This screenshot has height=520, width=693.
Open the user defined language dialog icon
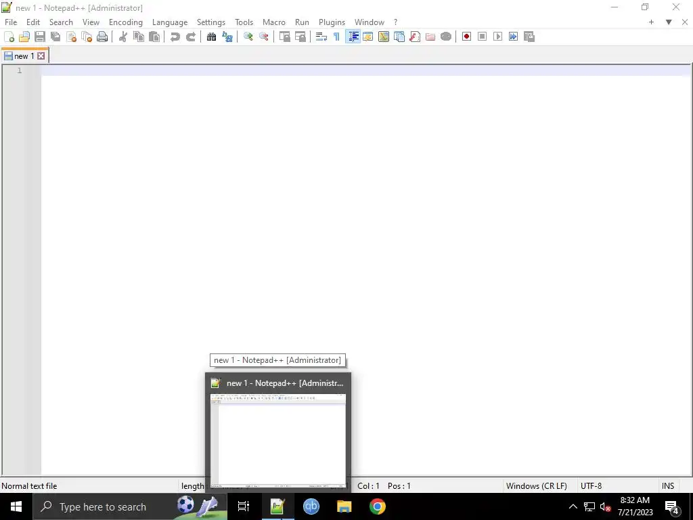click(367, 37)
